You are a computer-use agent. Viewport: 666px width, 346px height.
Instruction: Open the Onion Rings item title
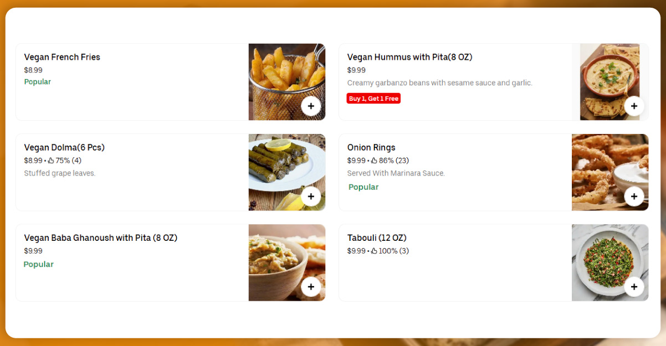pyautogui.click(x=371, y=147)
